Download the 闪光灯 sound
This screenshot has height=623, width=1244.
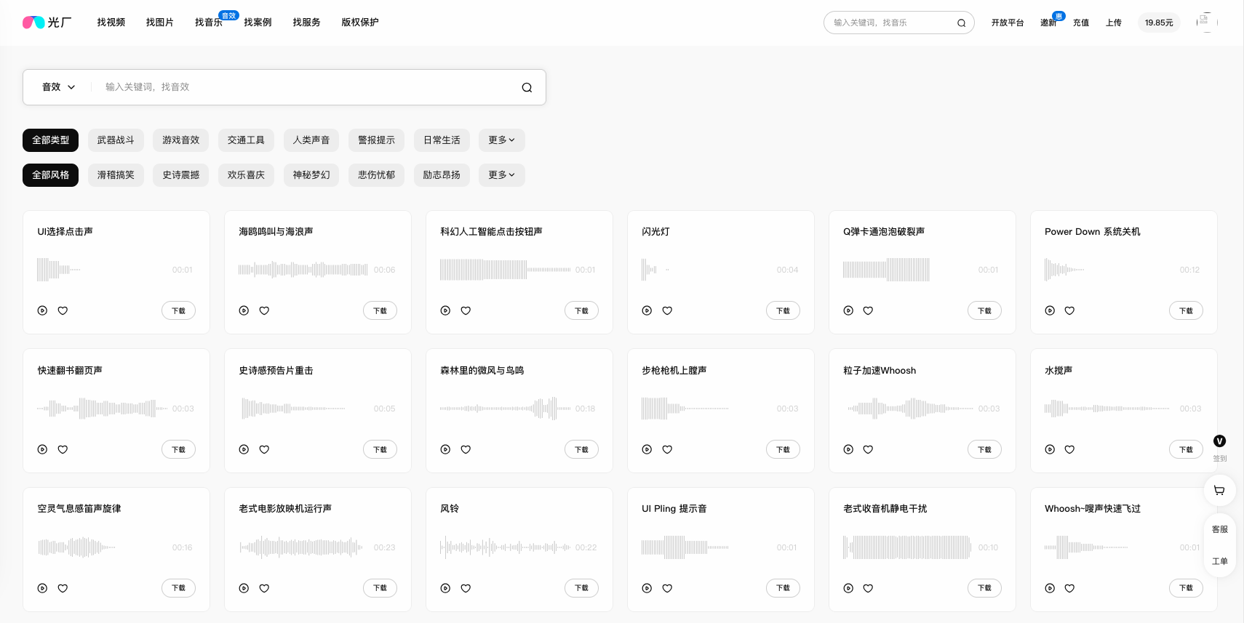pyautogui.click(x=783, y=310)
